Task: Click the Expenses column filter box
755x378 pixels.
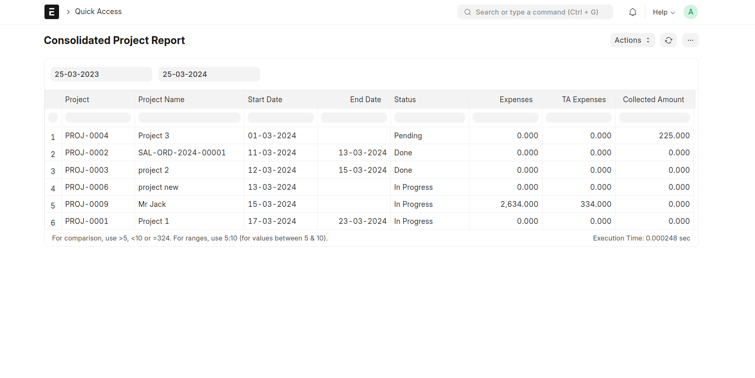Action: tap(505, 118)
